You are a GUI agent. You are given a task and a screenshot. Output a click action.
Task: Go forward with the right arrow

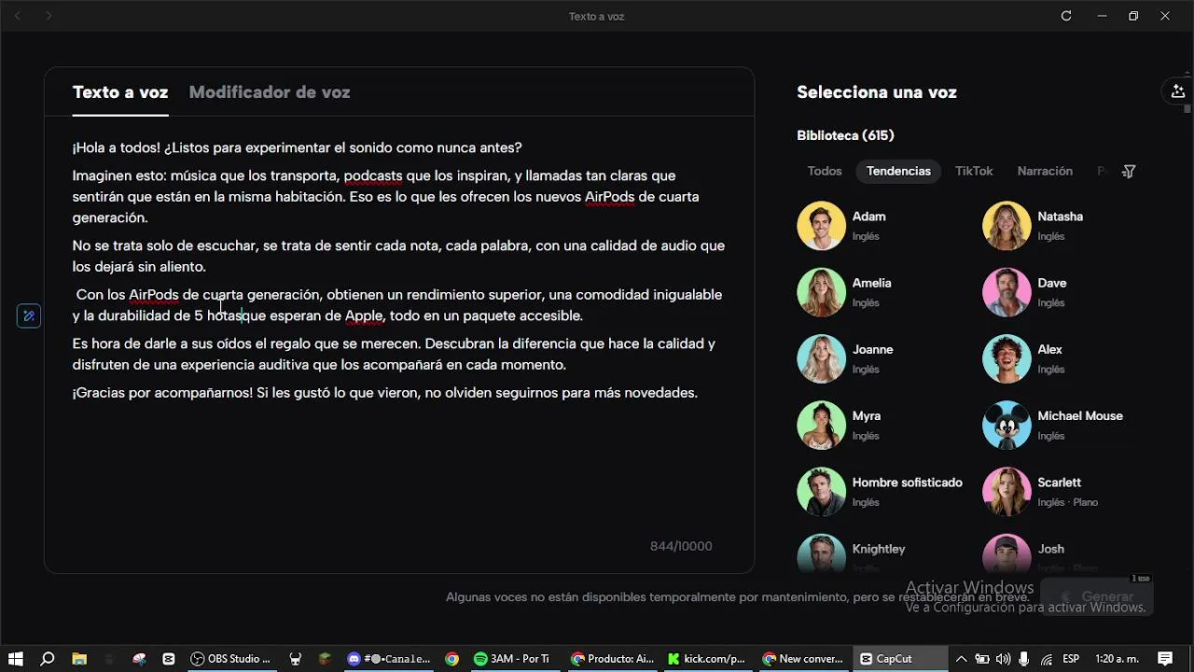pyautogui.click(x=49, y=16)
